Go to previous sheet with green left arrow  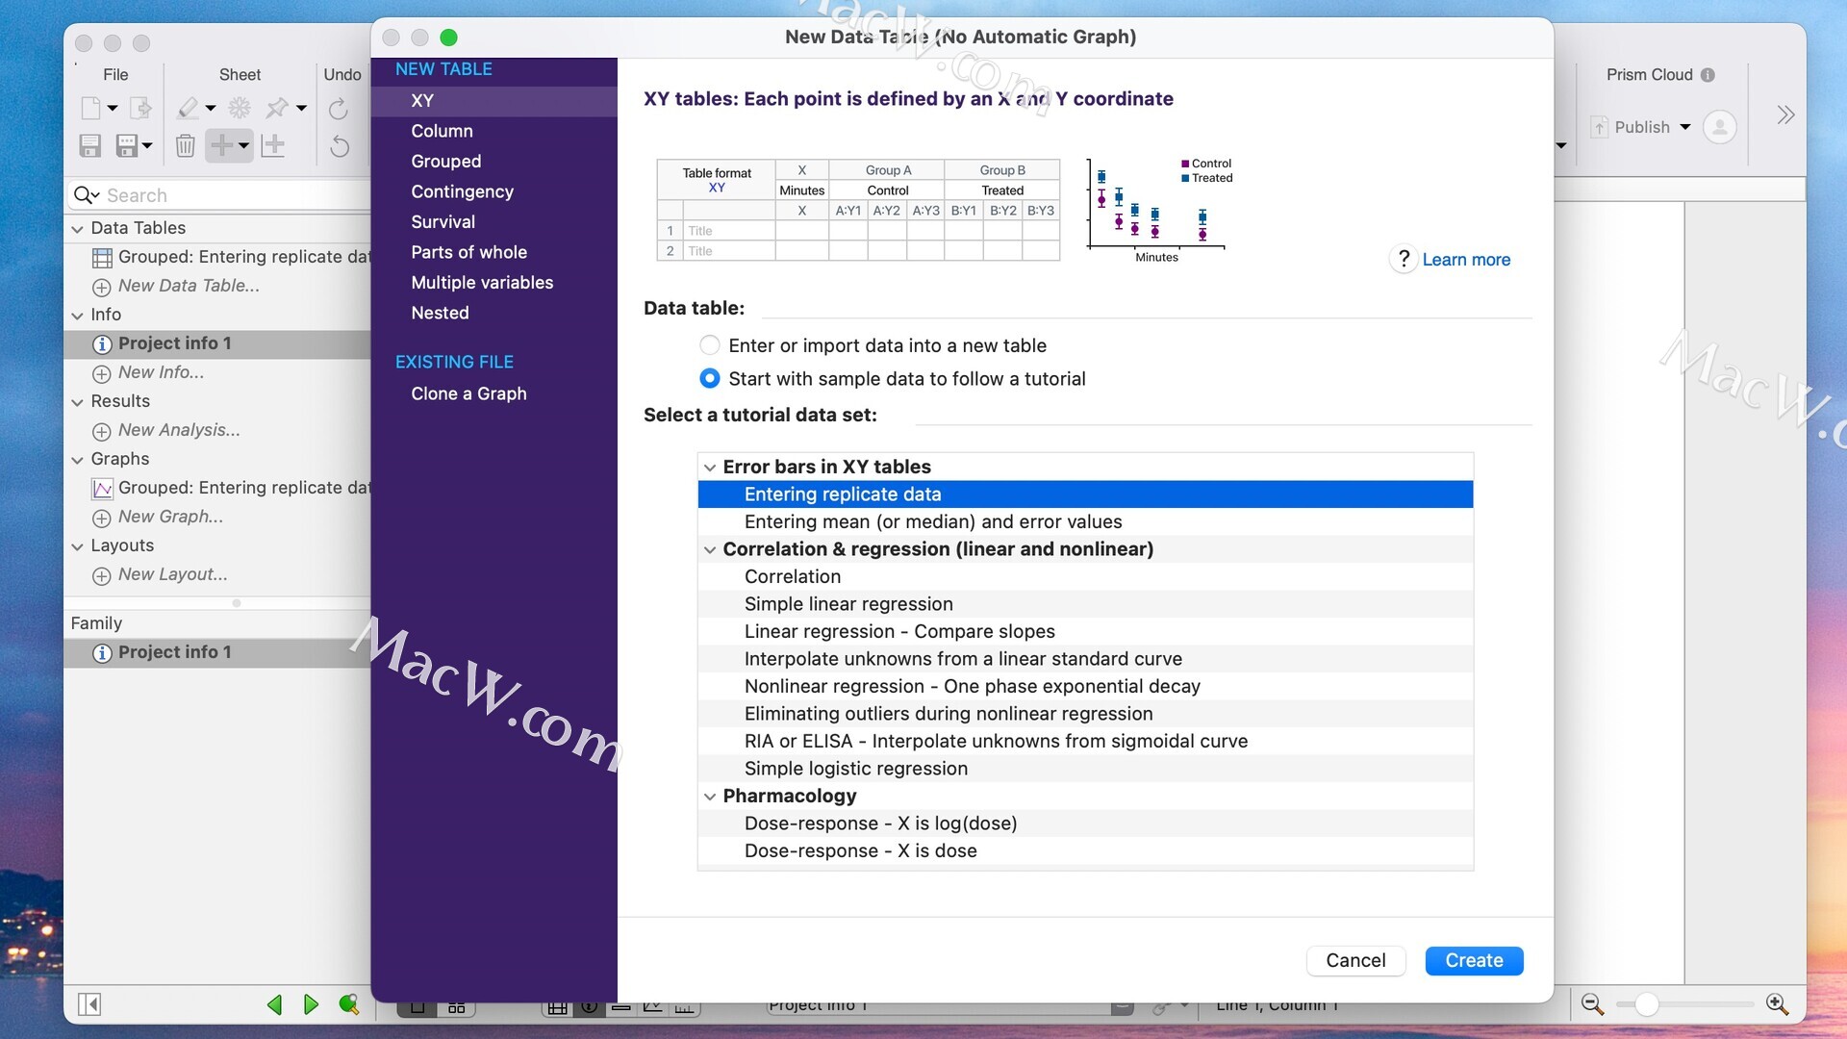275,1004
